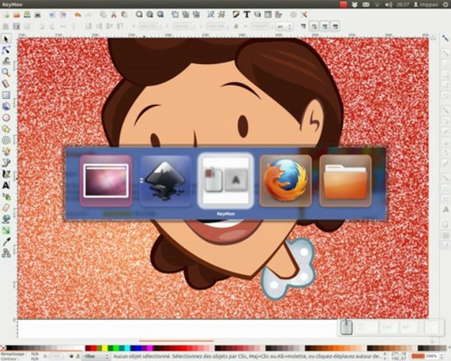
Task: Pick the red palette swatch
Action: coord(94,348)
